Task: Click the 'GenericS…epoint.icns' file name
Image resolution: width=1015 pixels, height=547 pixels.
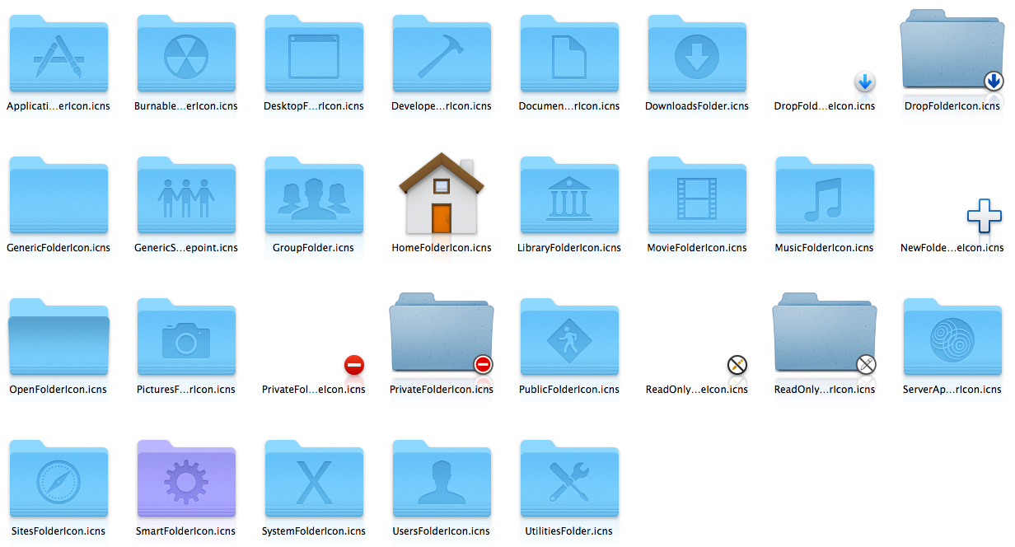Action: (186, 248)
